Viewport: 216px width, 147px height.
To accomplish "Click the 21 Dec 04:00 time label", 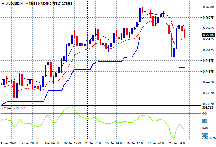I will click(x=177, y=143).
